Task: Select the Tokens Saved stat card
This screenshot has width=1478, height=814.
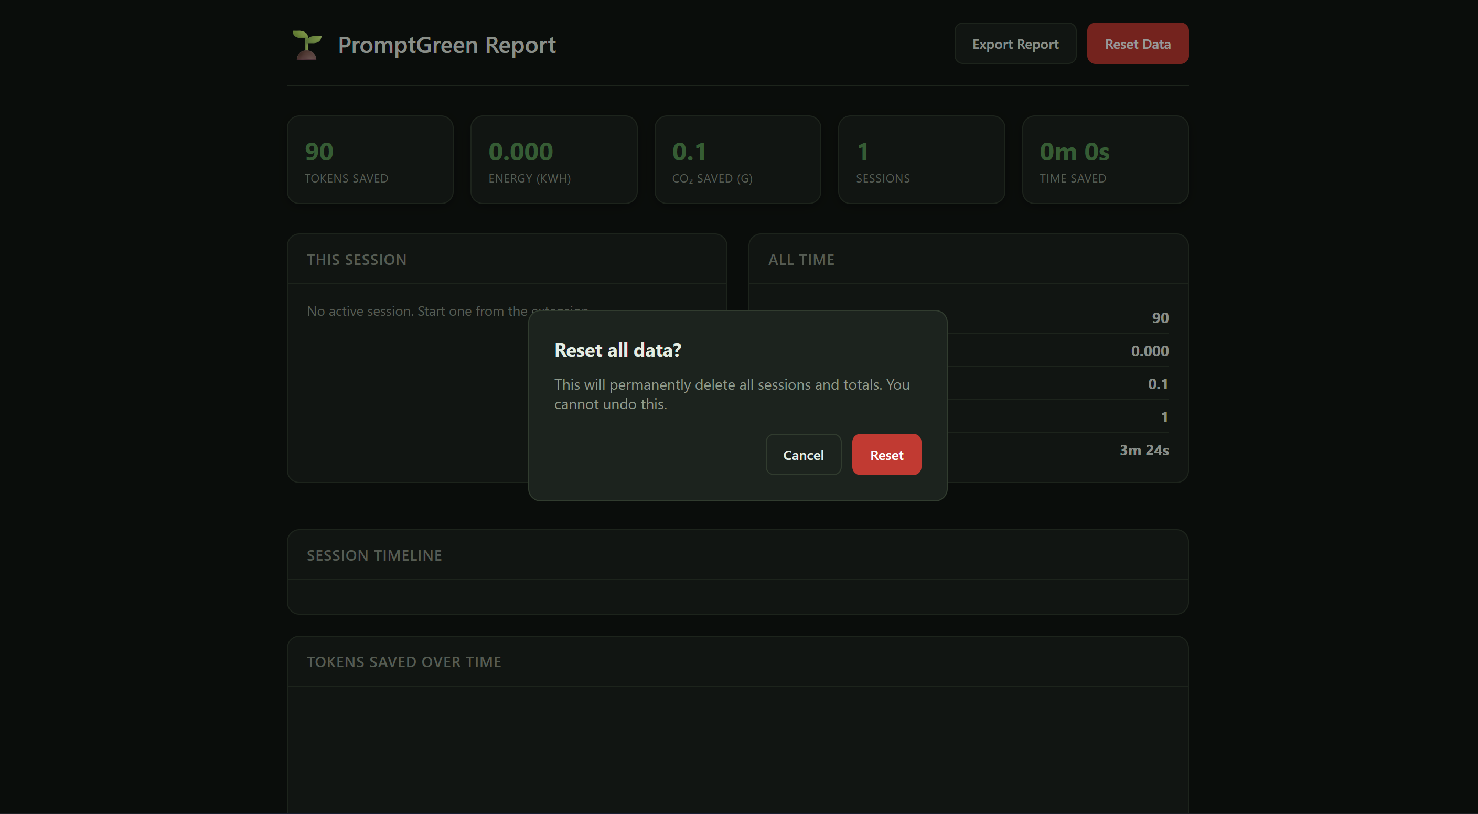Action: 369,159
